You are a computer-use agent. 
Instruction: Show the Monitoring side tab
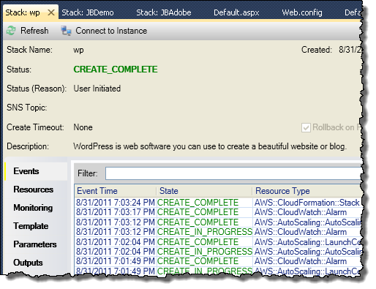click(33, 208)
